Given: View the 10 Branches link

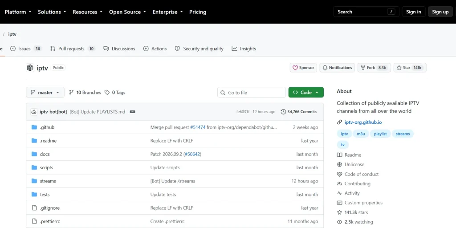Looking at the screenshot, I should click(x=85, y=93).
